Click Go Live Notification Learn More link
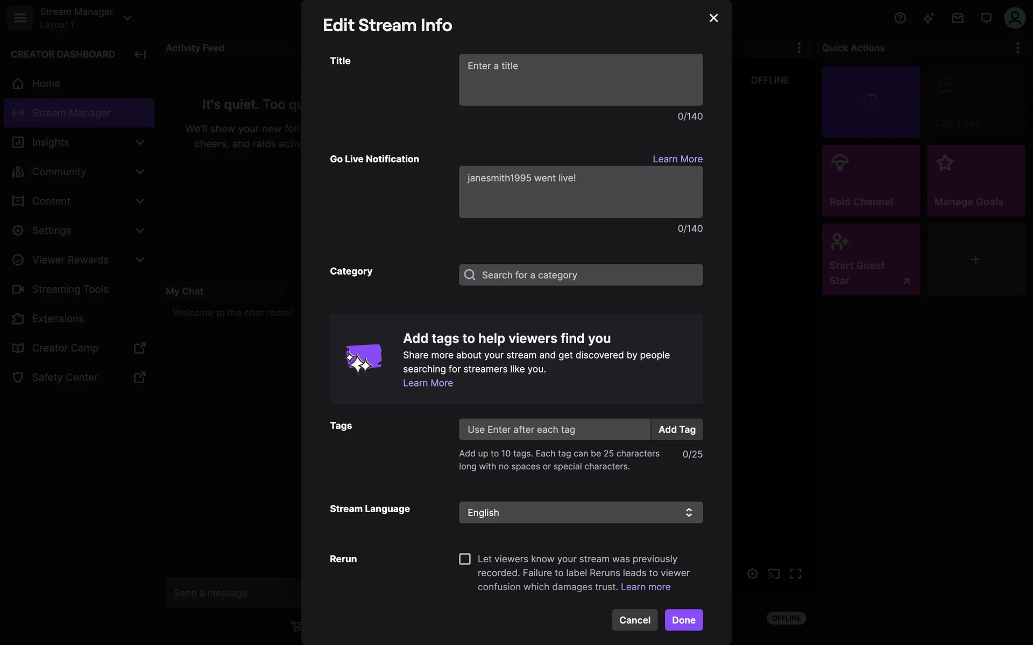The height and width of the screenshot is (645, 1033). pos(677,159)
